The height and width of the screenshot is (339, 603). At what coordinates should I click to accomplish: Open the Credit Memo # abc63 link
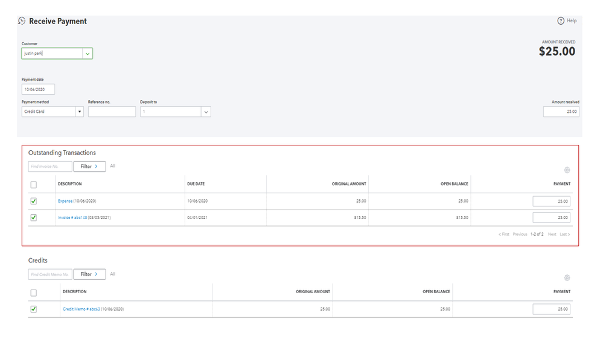81,309
